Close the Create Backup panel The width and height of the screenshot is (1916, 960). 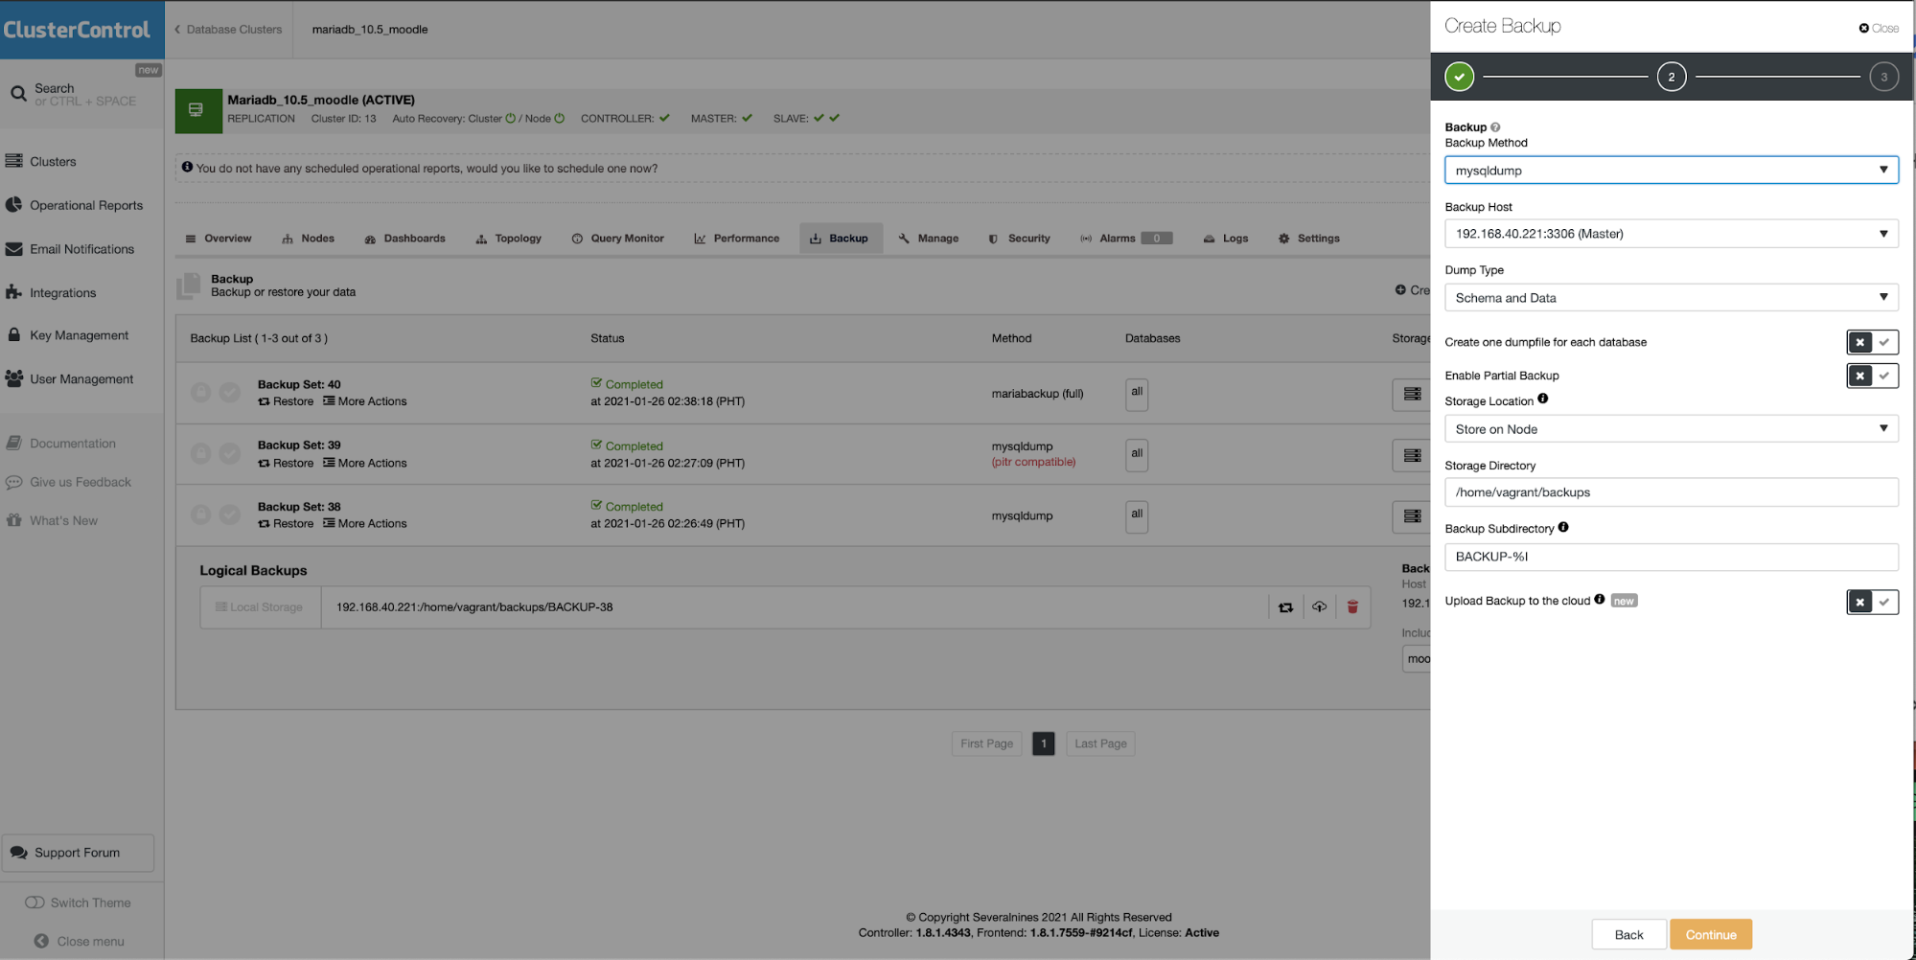click(x=1879, y=29)
